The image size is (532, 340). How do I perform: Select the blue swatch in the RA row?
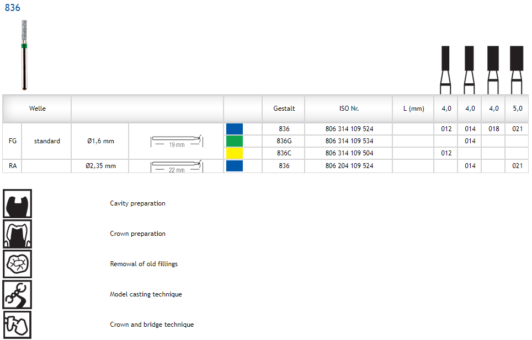tap(235, 166)
